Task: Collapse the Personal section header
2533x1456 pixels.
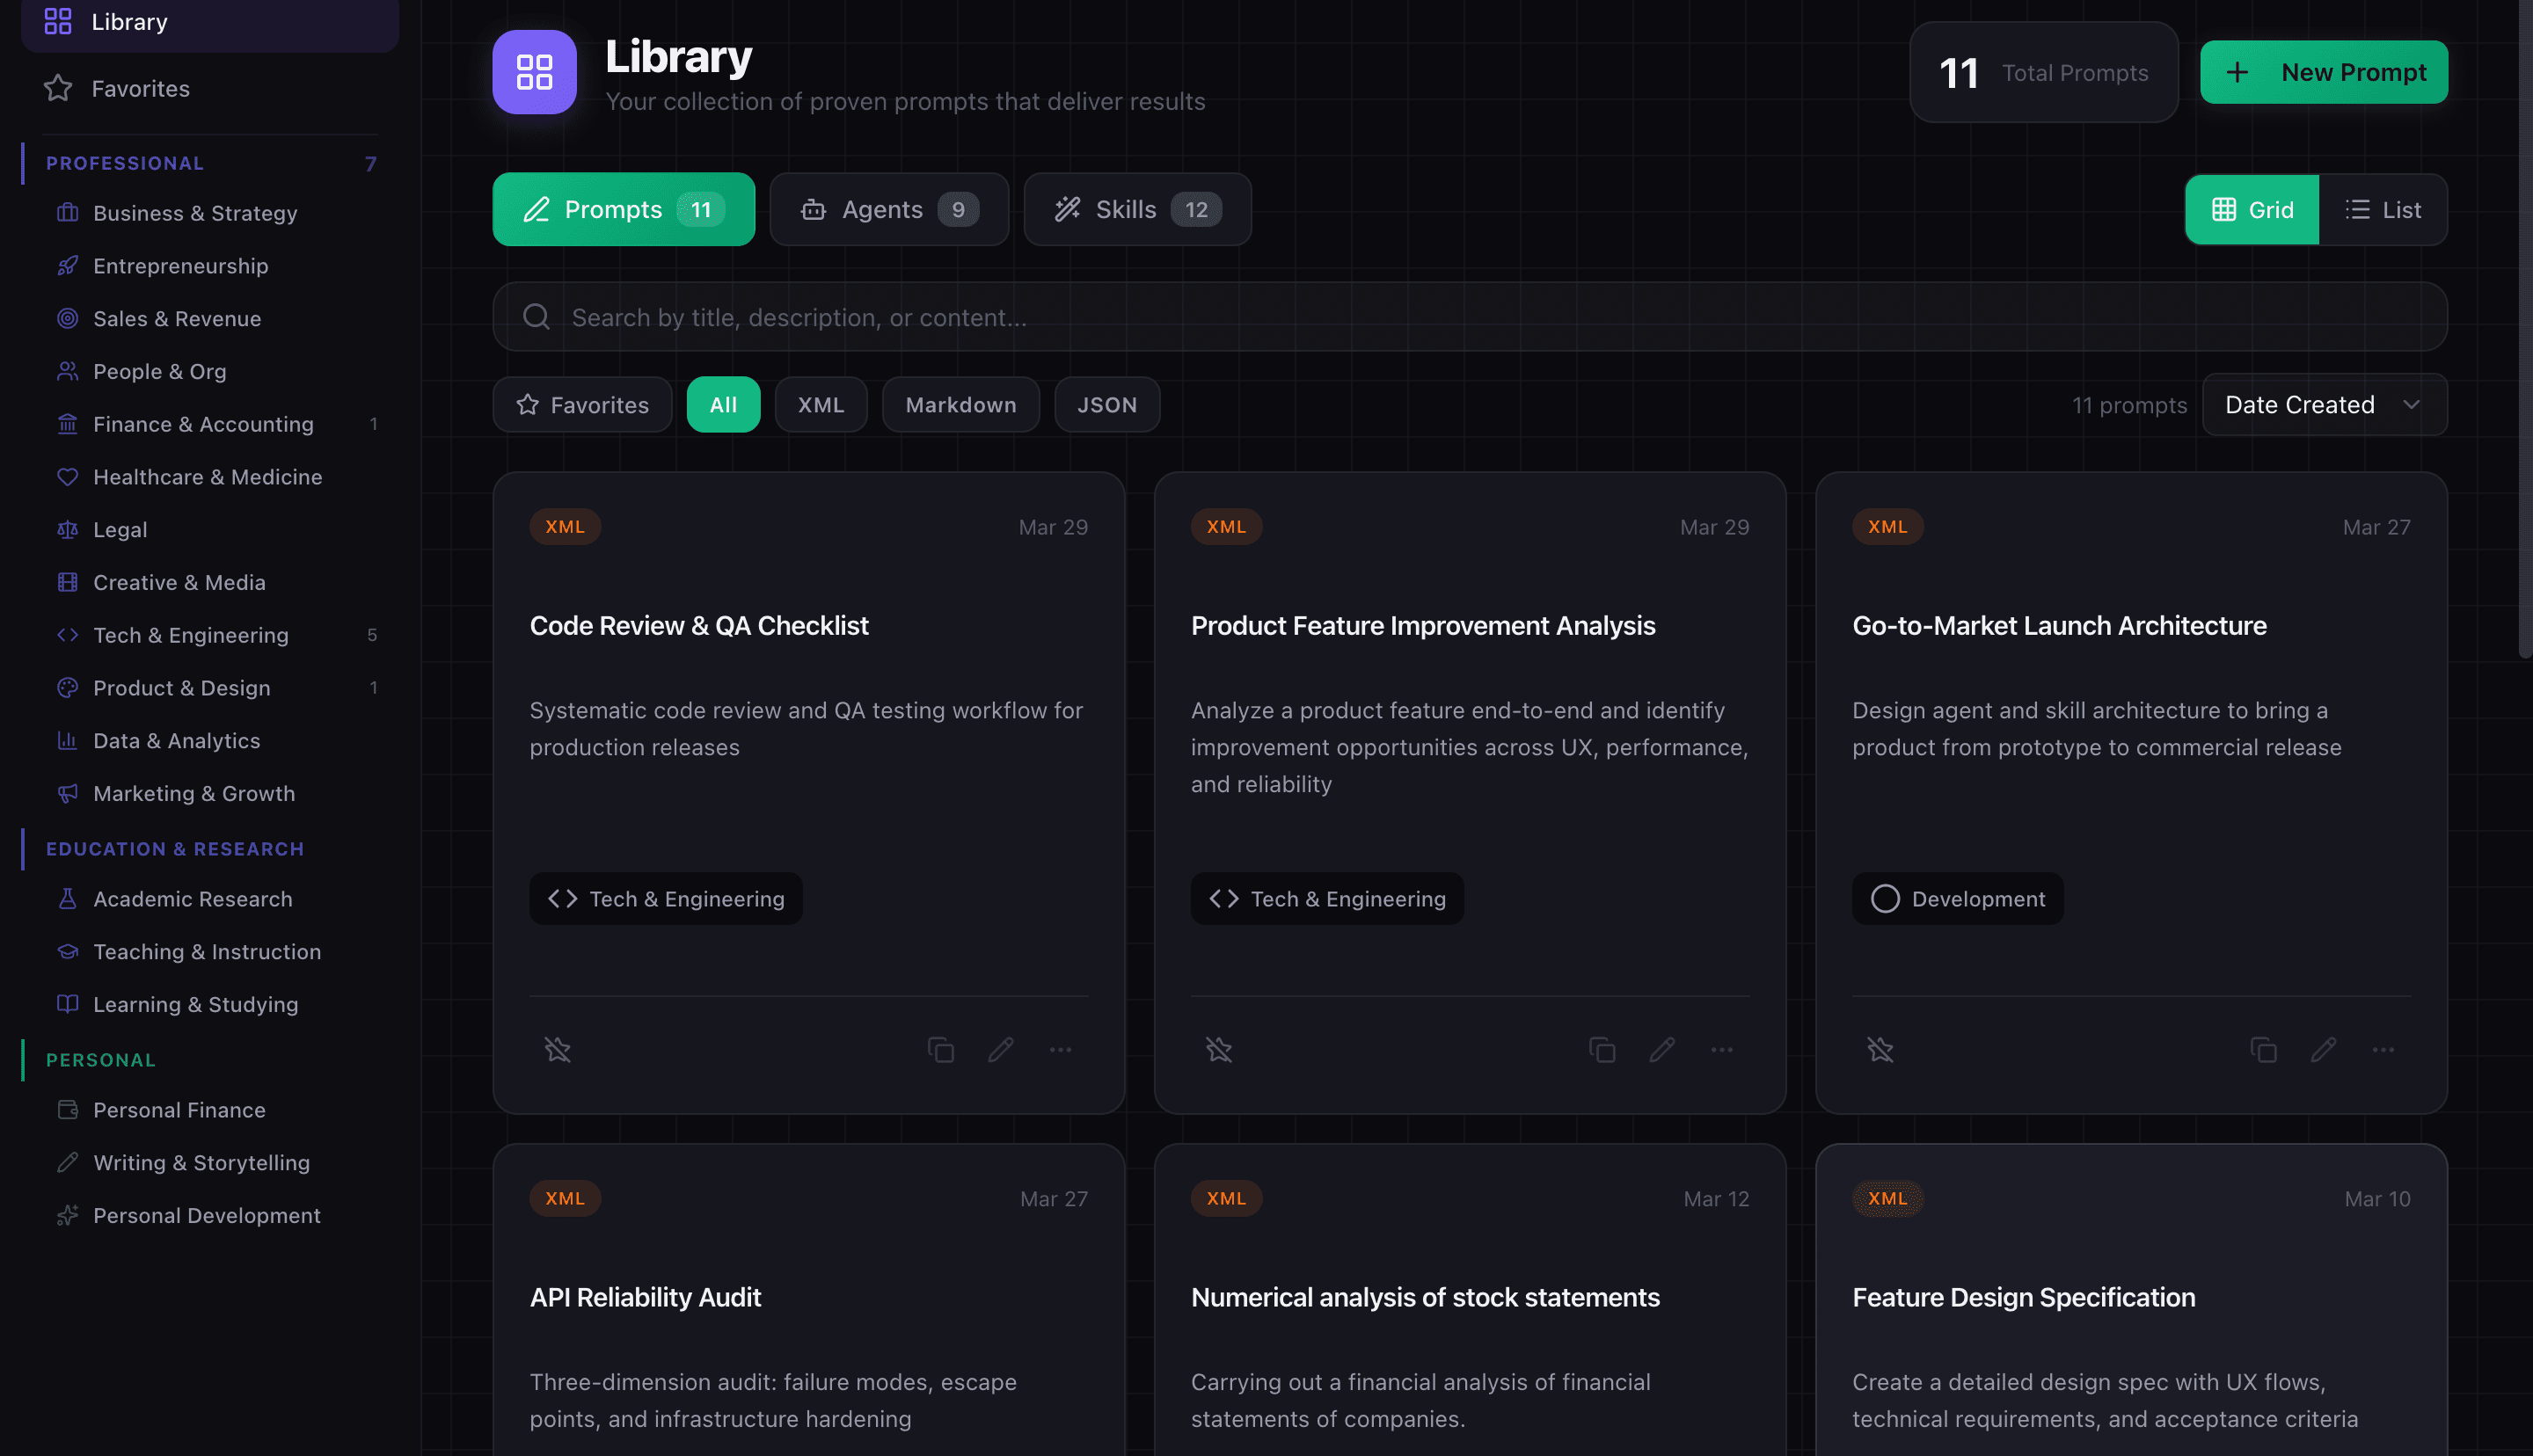Action: (209, 1059)
